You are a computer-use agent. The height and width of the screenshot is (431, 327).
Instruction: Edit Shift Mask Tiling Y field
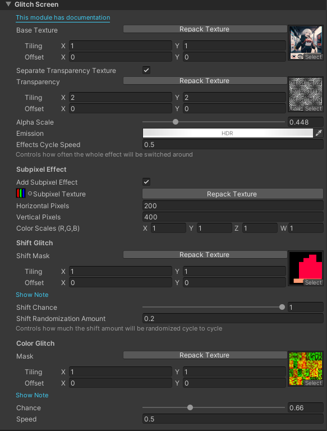click(234, 271)
